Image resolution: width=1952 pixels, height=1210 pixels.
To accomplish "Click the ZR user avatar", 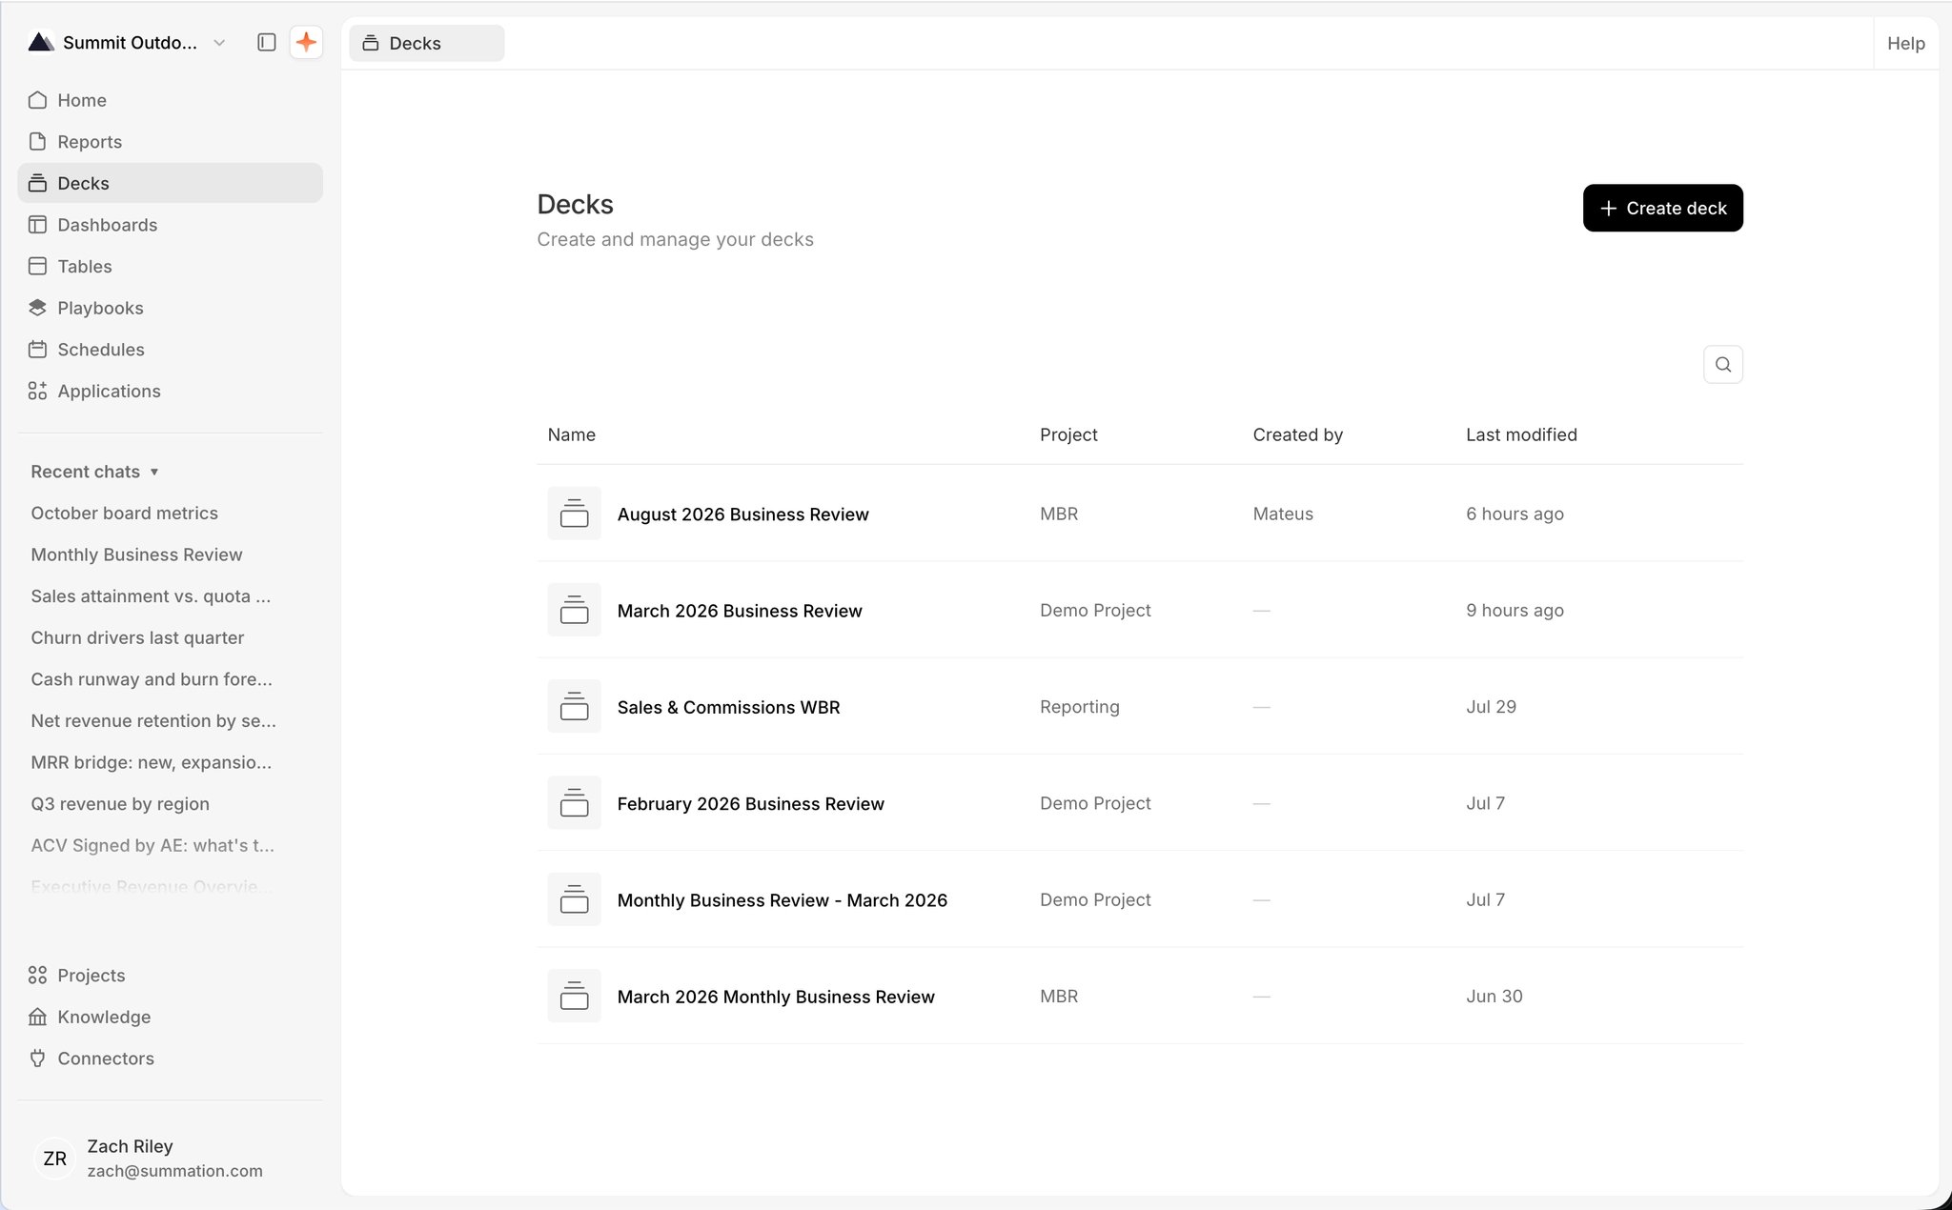I will coord(54,1158).
